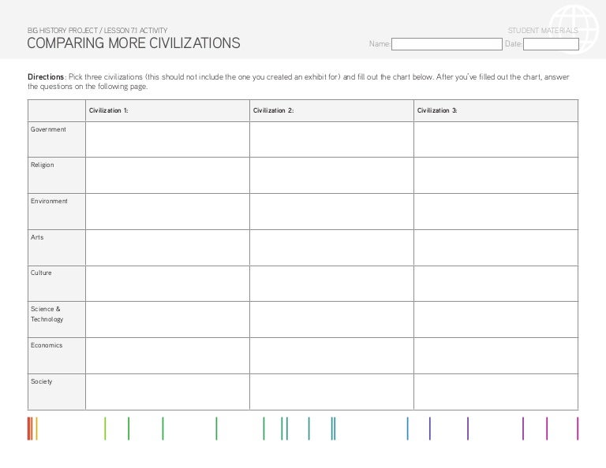Click the Student Materials label
606x468 pixels.
542,31
